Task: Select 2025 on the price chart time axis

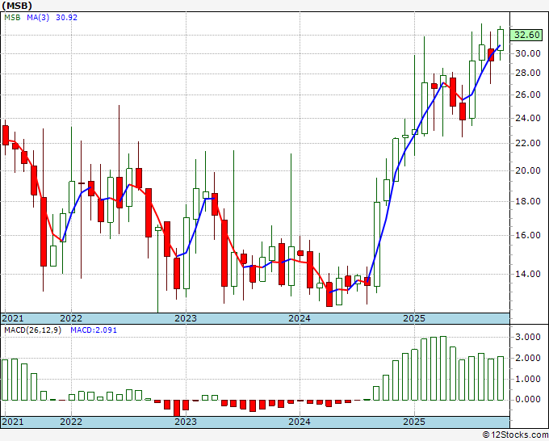Action: tap(414, 318)
